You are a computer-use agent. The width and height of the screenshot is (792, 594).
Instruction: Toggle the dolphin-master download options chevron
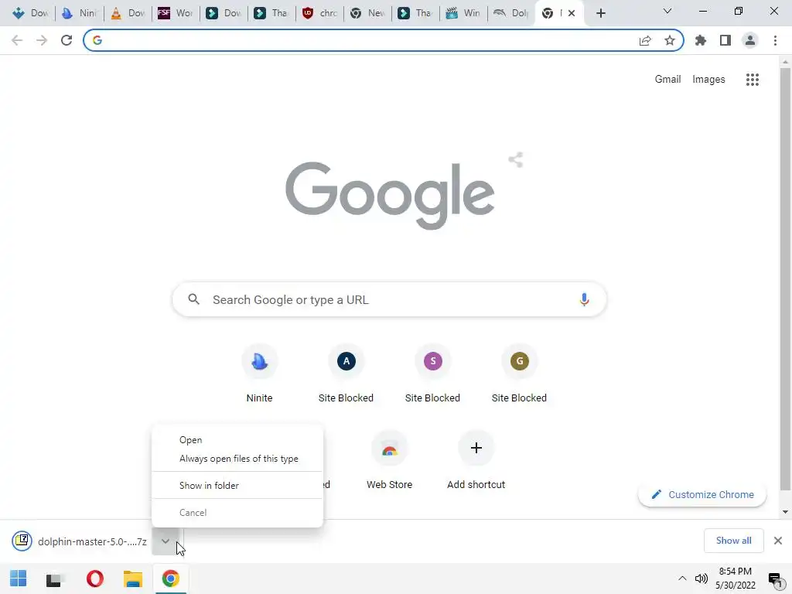coord(166,541)
